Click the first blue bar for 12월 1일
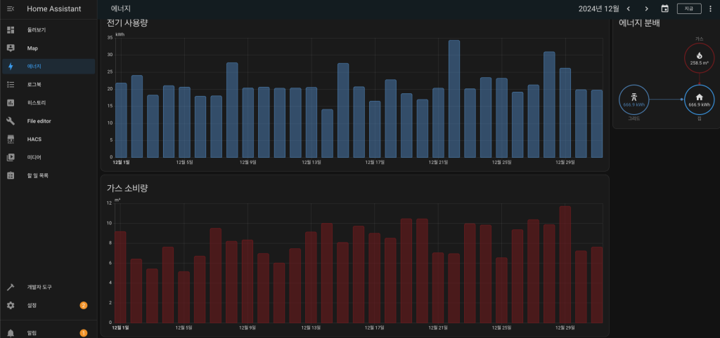The image size is (720, 338). coord(121,120)
